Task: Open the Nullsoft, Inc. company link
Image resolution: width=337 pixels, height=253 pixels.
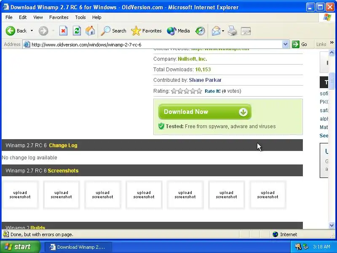Action: (x=193, y=59)
